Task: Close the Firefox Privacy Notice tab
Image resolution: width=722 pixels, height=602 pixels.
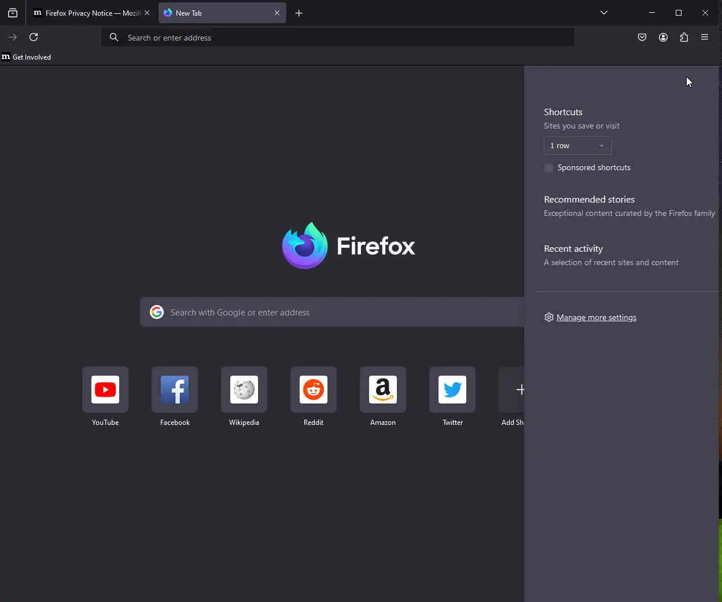Action: 147,13
